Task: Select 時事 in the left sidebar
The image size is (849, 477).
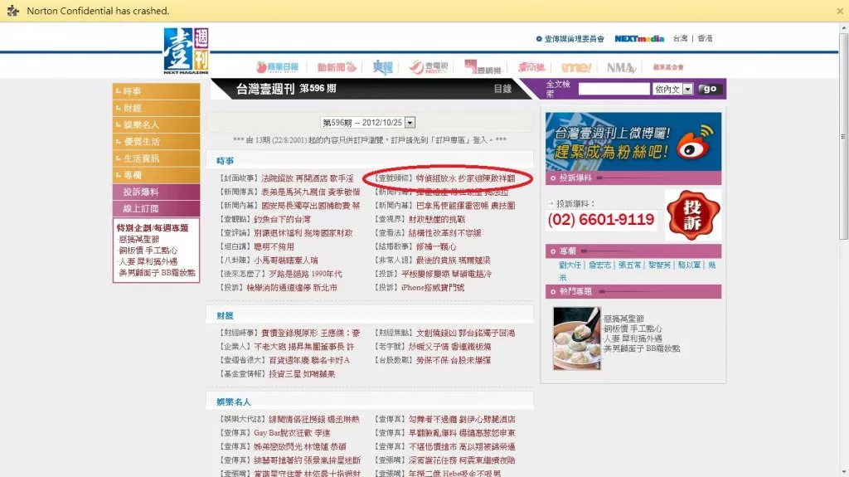Action: 157,91
